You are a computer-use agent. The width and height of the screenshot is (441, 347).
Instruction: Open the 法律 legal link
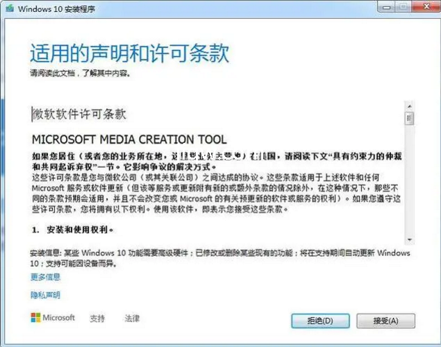point(132,319)
